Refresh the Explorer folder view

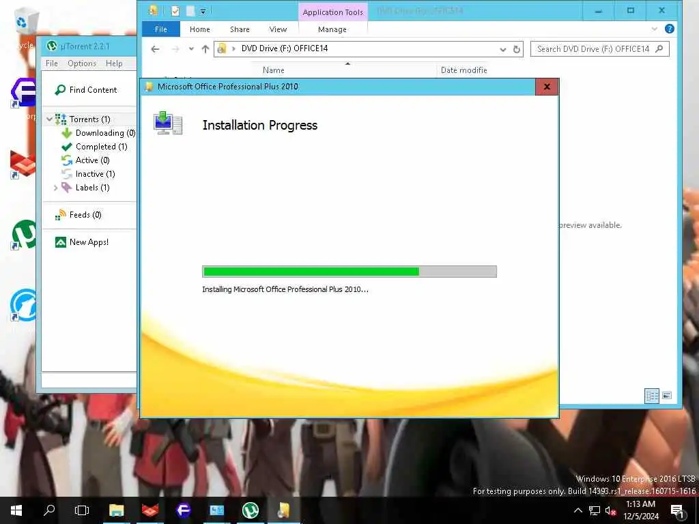pos(517,49)
